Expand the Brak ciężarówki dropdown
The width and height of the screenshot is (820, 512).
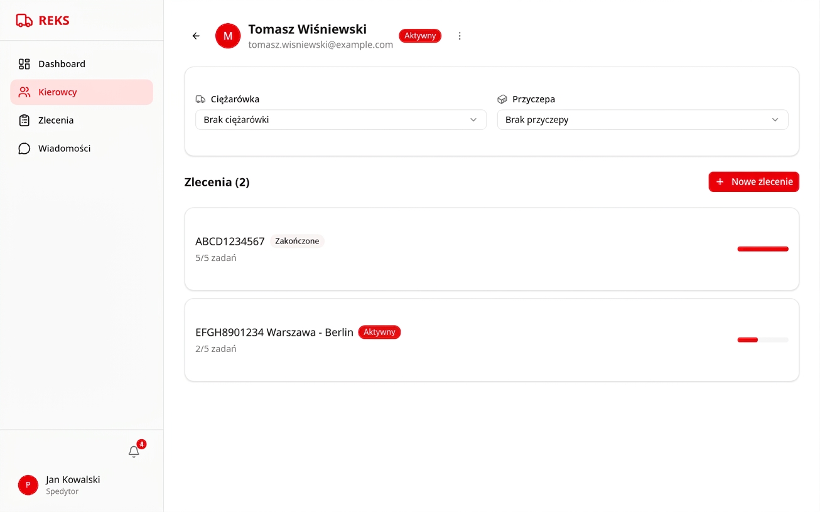tap(341, 120)
